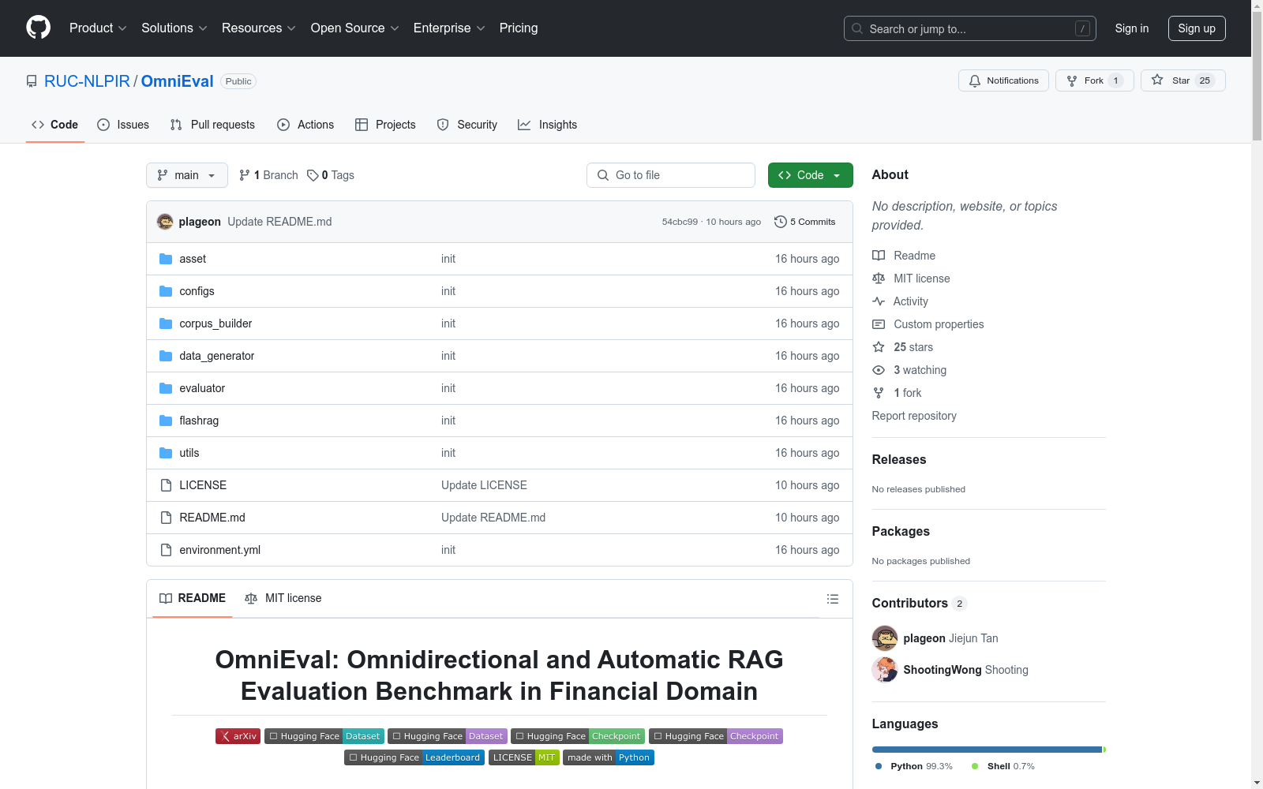The image size is (1263, 789).
Task: Click the GitHub logo icon
Action: point(38,28)
